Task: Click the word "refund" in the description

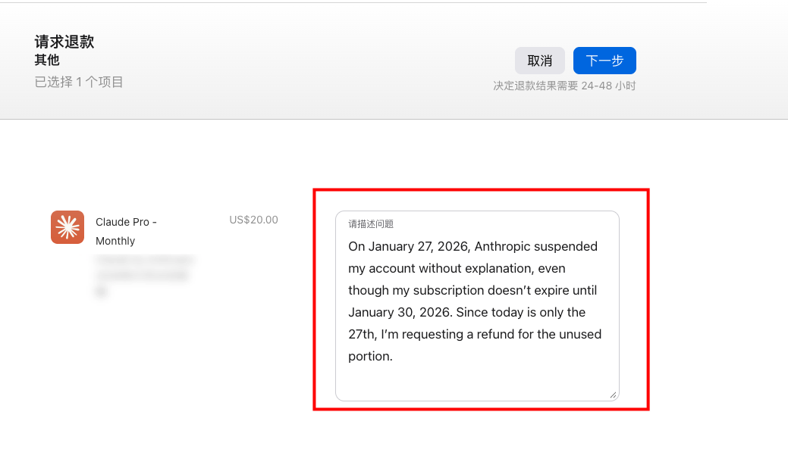Action: coord(496,334)
